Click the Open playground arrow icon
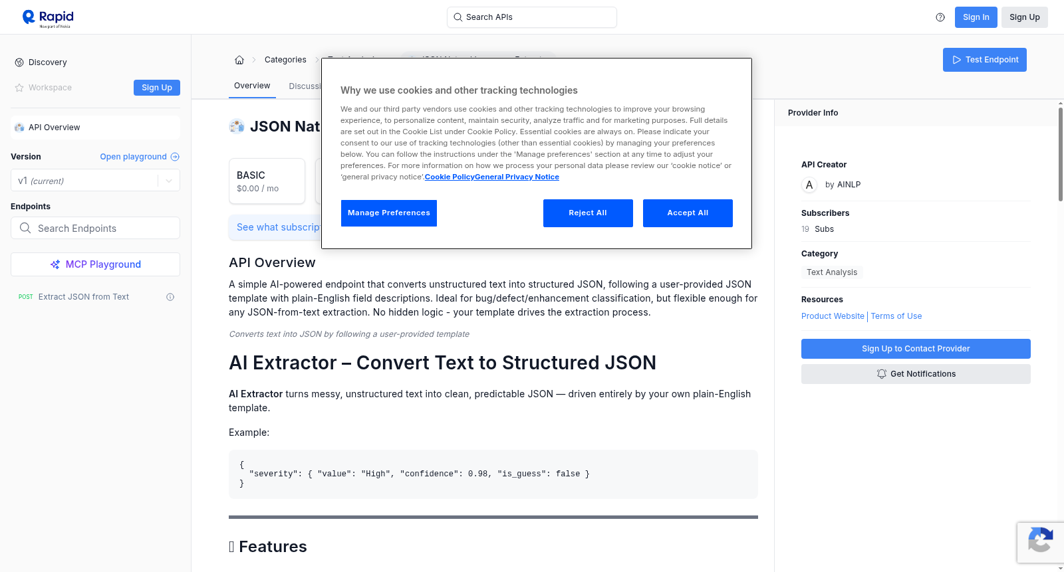The image size is (1064, 572). (x=175, y=157)
